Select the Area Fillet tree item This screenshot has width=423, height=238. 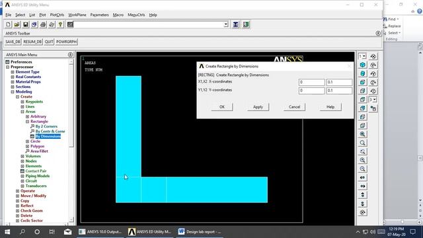click(x=39, y=151)
